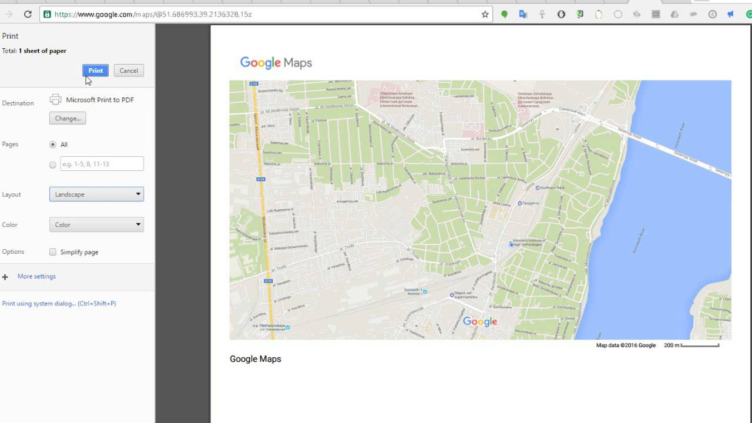This screenshot has width=752, height=423.
Task: Enable the Simplify page checkbox
Action: (53, 252)
